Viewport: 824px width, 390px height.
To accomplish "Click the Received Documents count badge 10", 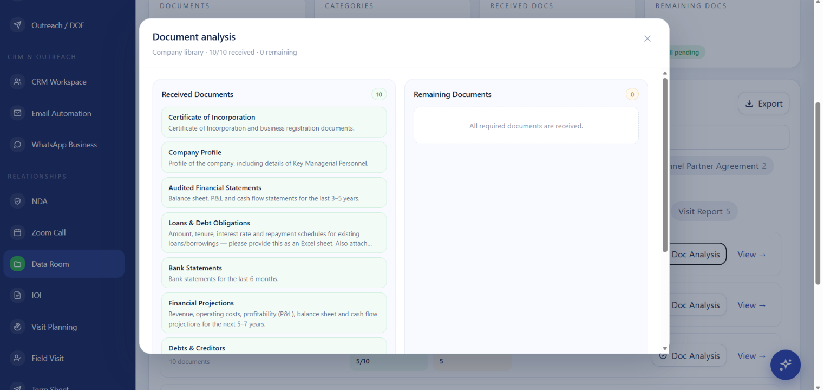I will pyautogui.click(x=379, y=94).
